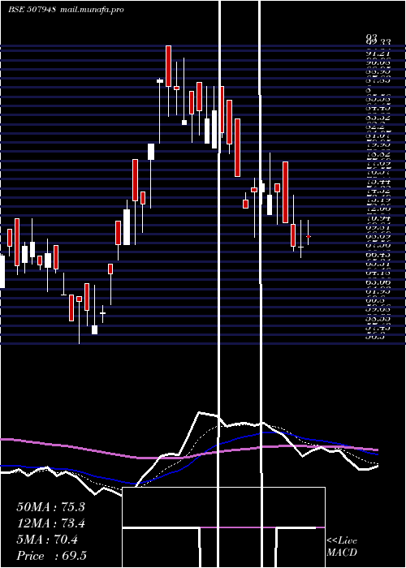Click the Price : 69.5 value
The image size is (406, 568).
click(51, 556)
